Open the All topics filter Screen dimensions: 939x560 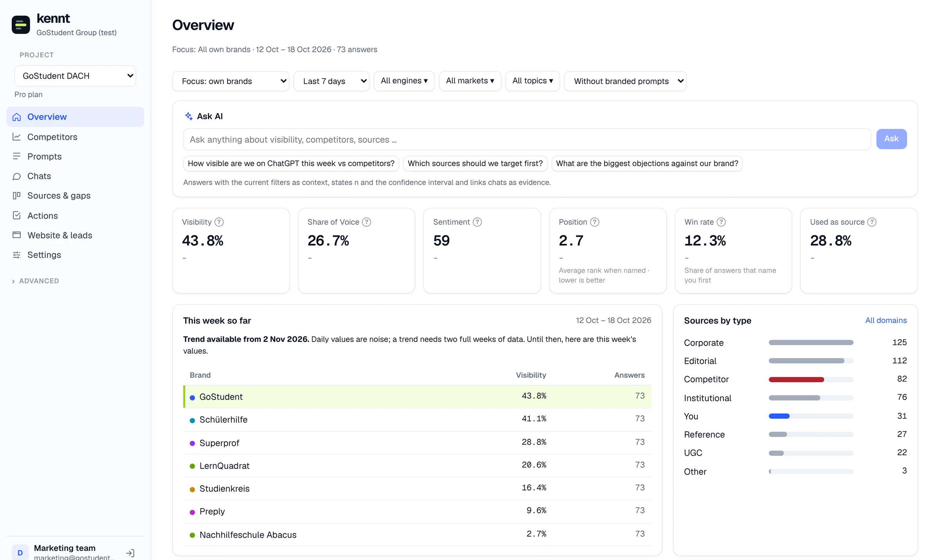tap(532, 81)
